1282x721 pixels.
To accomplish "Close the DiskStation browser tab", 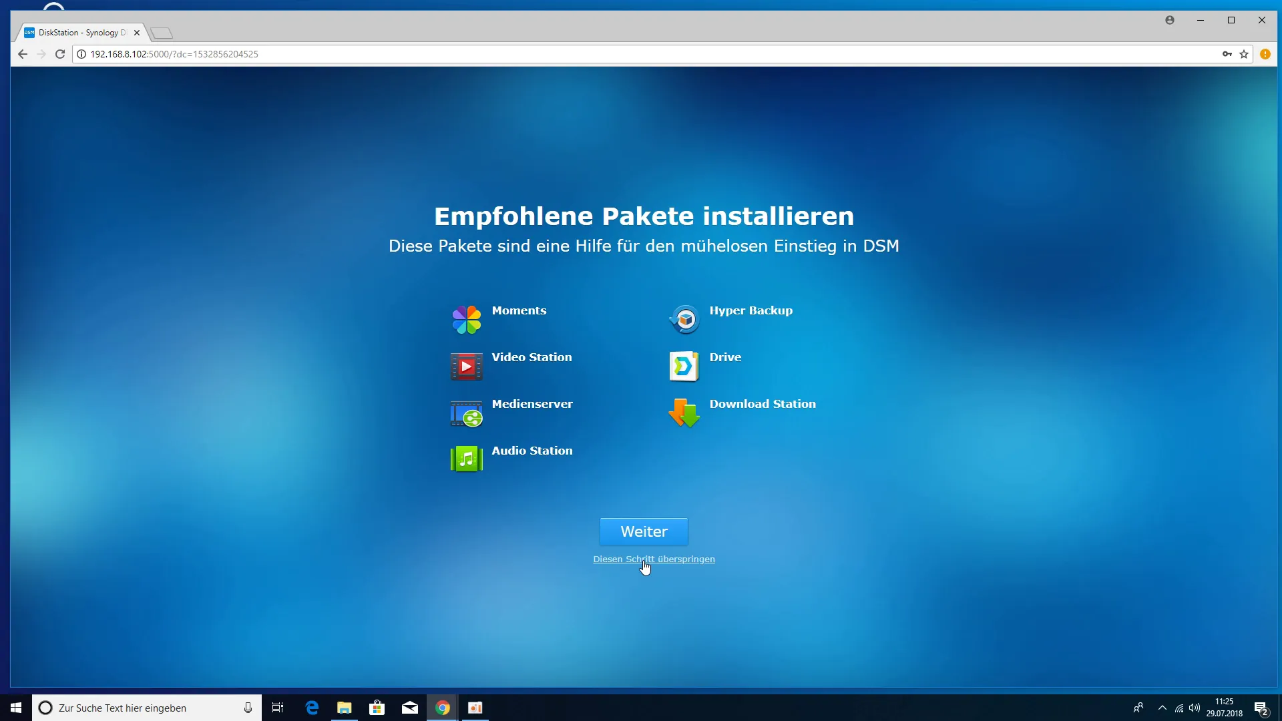I will [x=137, y=32].
